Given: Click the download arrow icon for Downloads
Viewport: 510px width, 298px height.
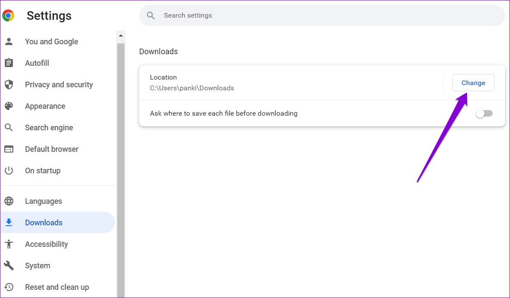Looking at the screenshot, I should pos(9,222).
